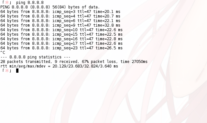Click the 'ping 8.8.8.8' command text
207x123 pixels.
30,3
